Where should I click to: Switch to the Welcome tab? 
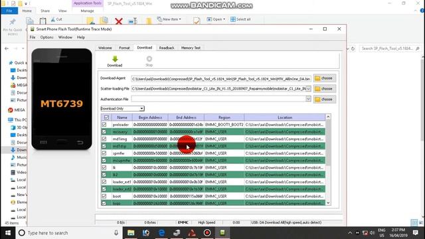point(105,48)
